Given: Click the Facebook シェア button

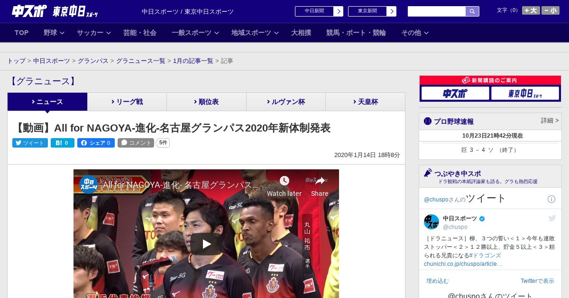Looking at the screenshot, I should (96, 143).
